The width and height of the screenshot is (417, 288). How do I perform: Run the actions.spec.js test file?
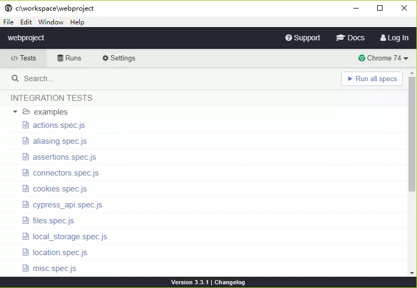[x=59, y=125]
